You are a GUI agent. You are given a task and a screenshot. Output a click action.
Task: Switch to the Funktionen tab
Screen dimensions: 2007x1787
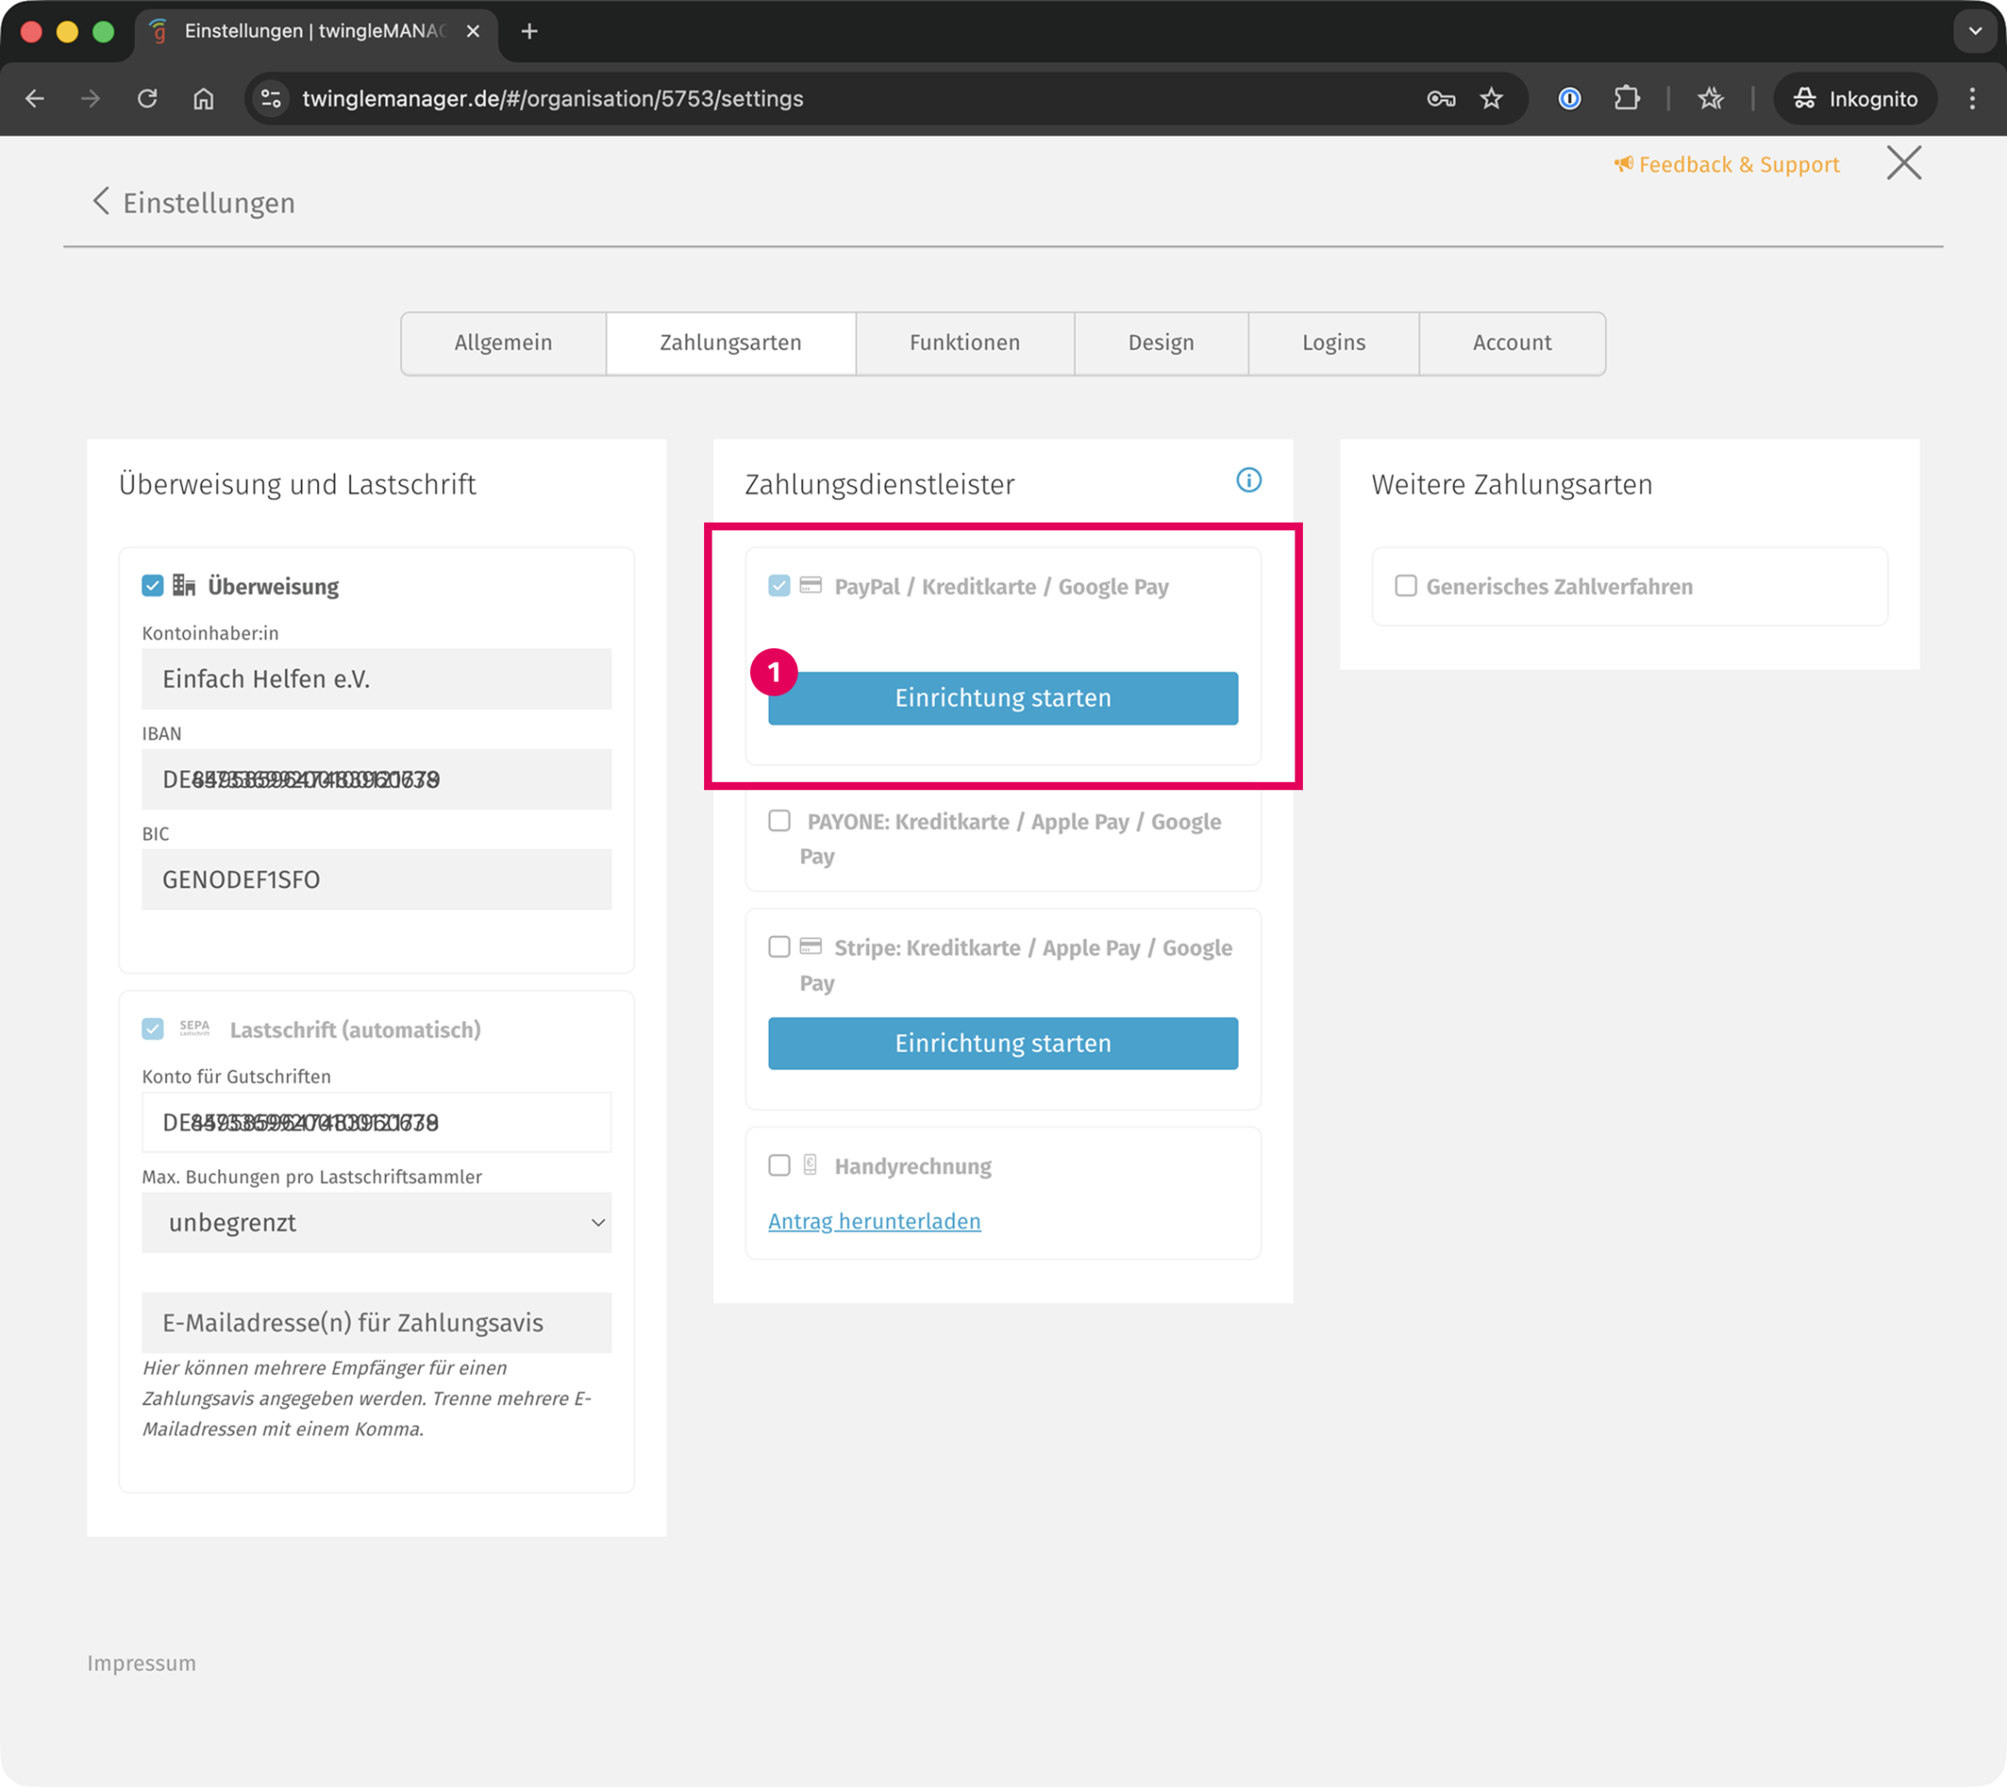[963, 343]
